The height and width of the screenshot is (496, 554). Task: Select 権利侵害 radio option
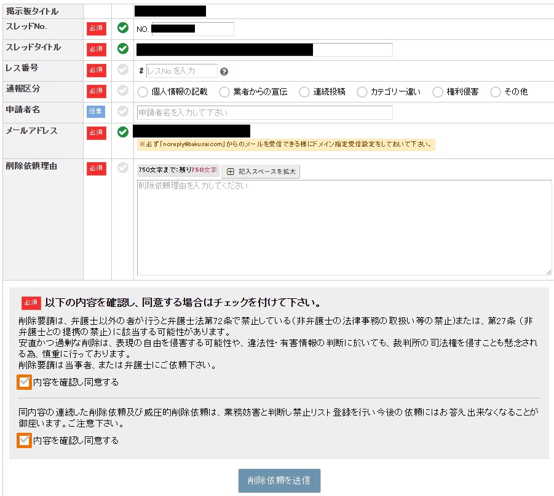pos(438,92)
